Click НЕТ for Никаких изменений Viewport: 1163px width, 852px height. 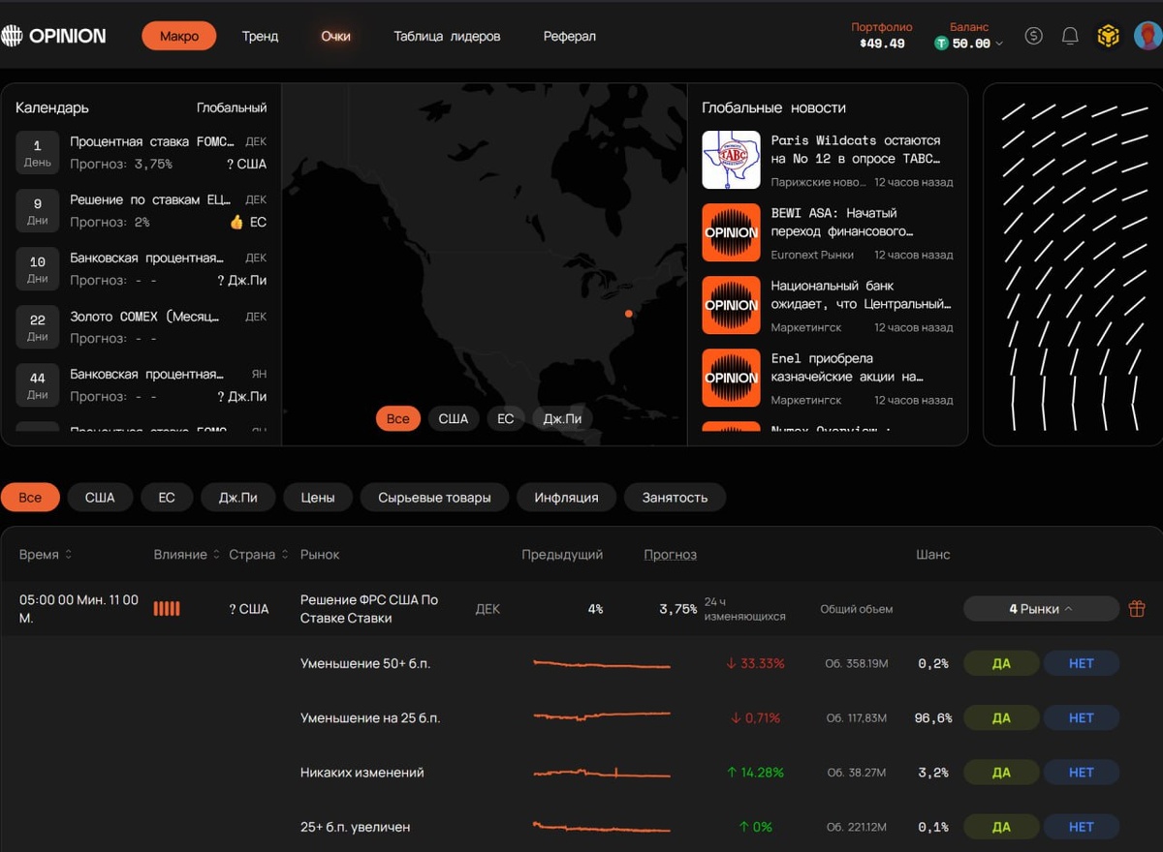coord(1082,772)
